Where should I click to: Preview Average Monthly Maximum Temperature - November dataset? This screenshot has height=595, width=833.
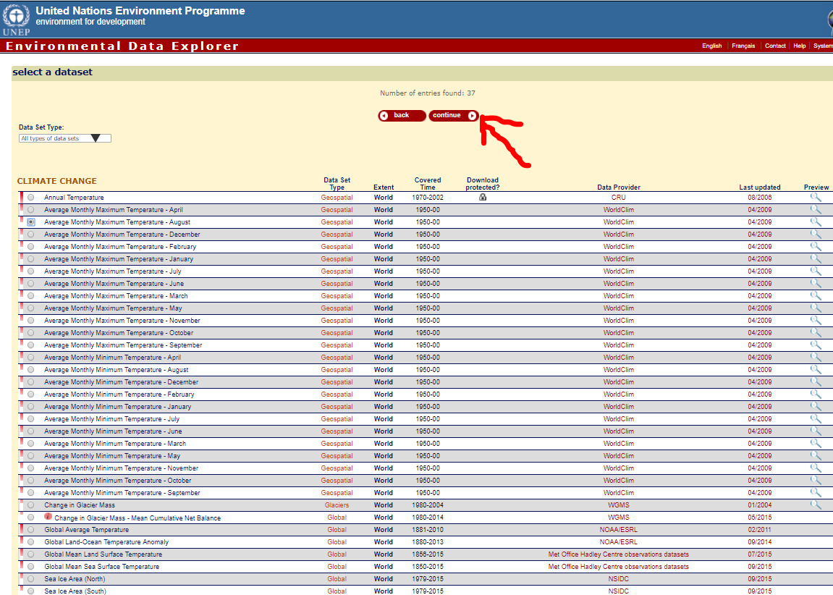(x=816, y=320)
